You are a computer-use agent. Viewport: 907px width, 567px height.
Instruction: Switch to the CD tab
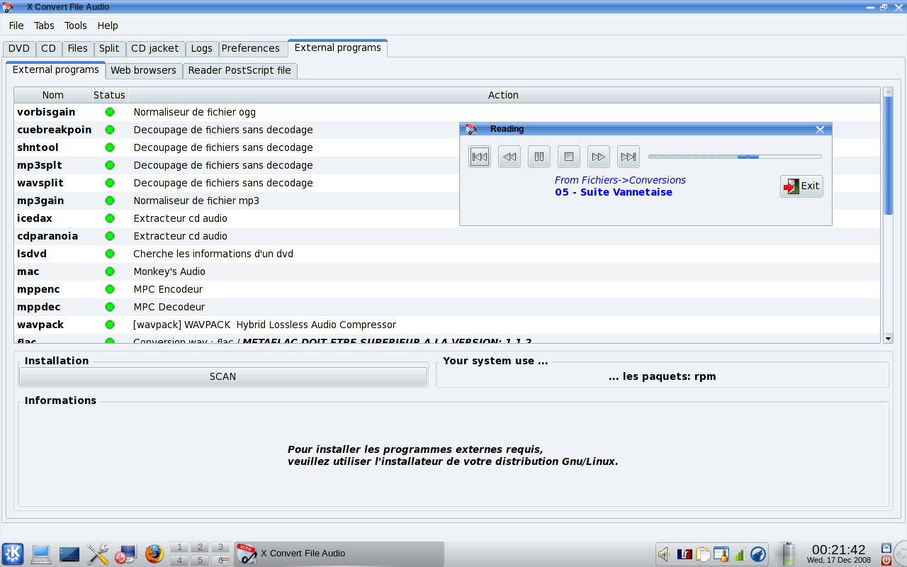click(x=48, y=48)
